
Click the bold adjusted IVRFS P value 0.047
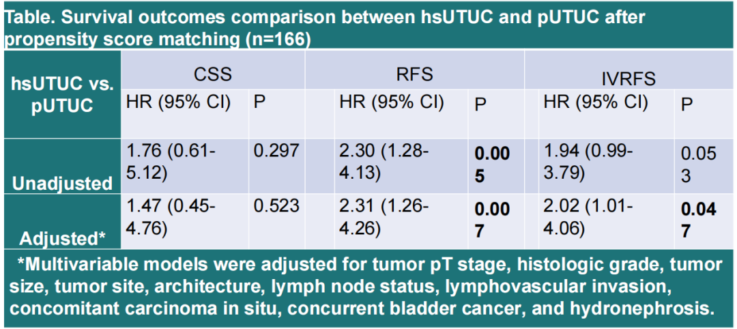click(x=697, y=219)
